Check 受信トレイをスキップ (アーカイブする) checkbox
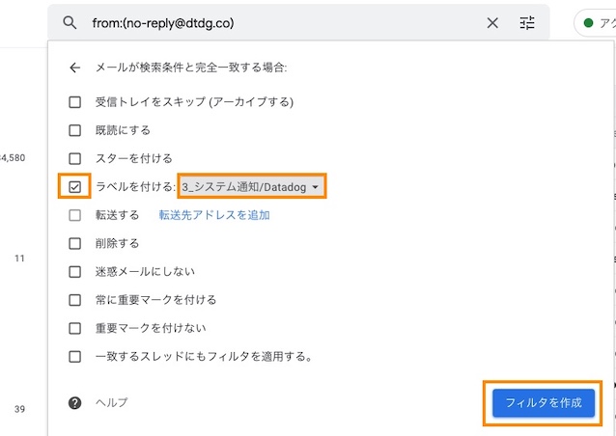Image resolution: width=616 pixels, height=436 pixels. coord(74,102)
